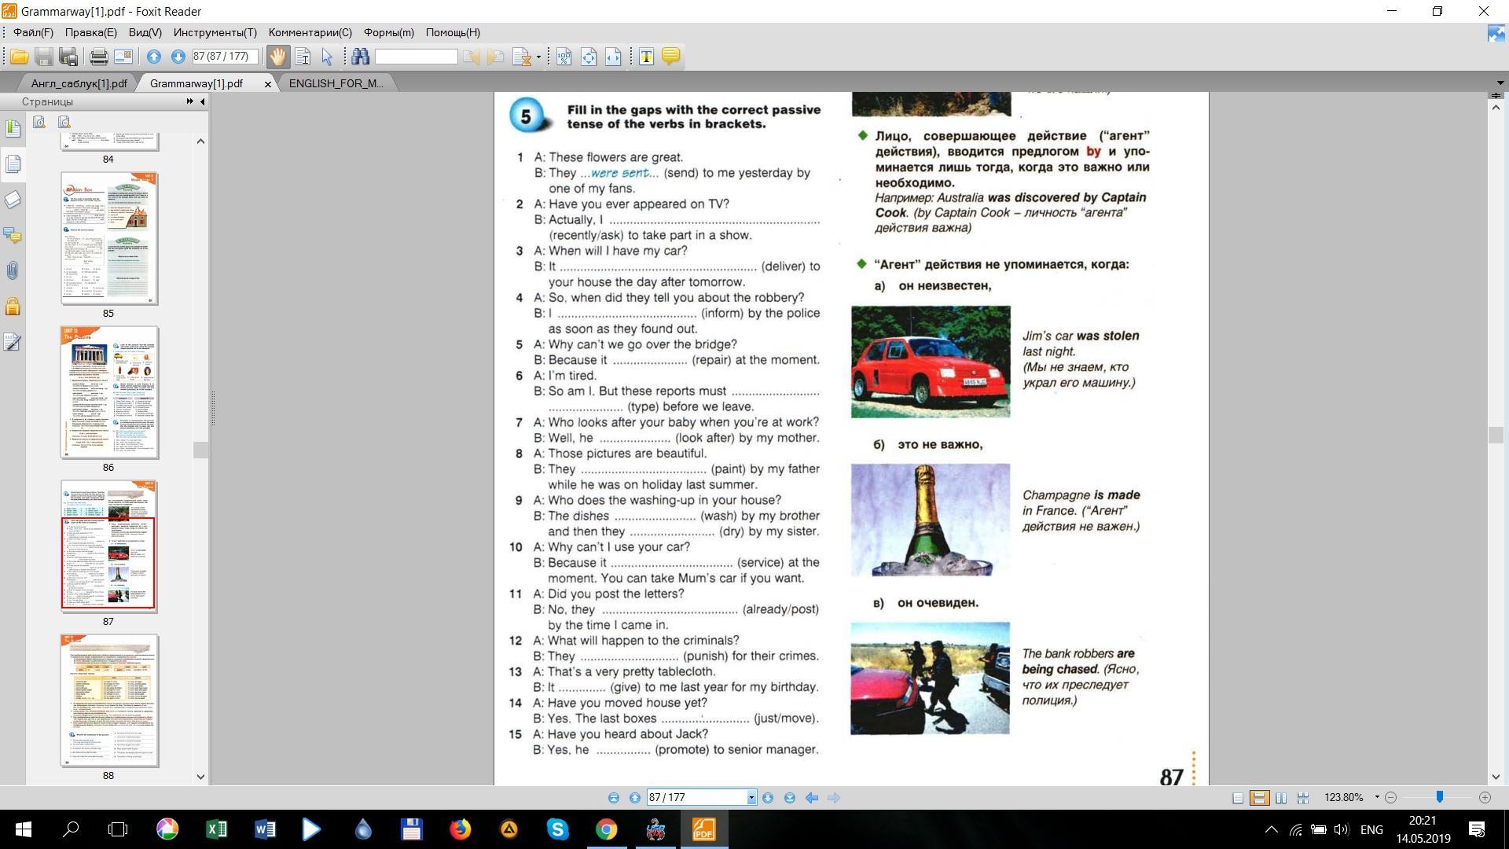Switch to the Англ_саблук[1].pdf tab
Viewport: 1509px width, 849px height.
tap(79, 83)
